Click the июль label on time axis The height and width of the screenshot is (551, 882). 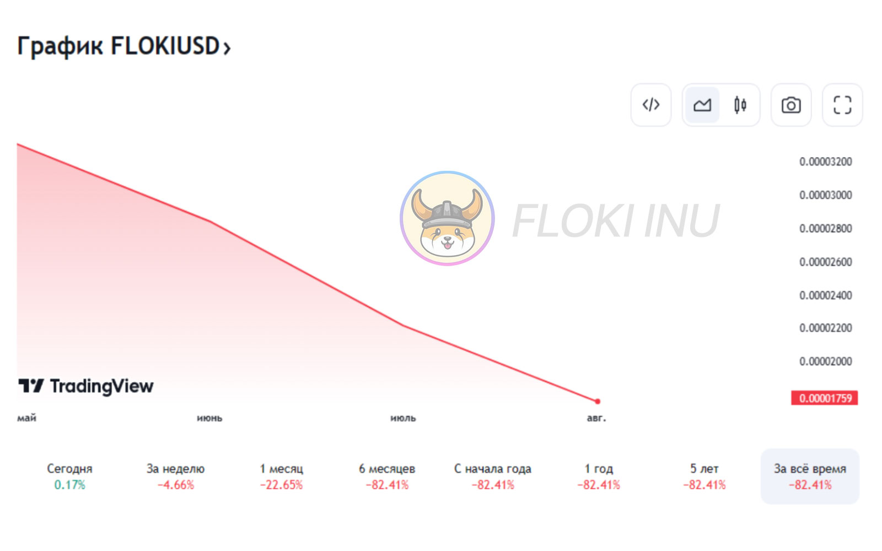coord(403,418)
